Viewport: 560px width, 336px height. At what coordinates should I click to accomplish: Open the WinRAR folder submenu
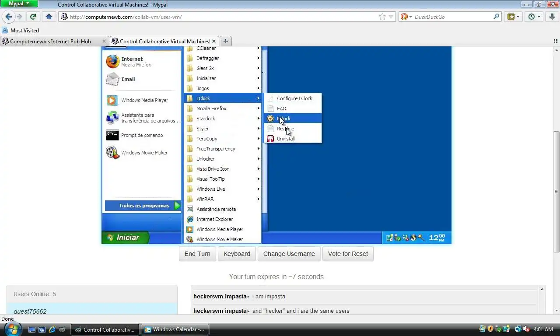point(222,199)
